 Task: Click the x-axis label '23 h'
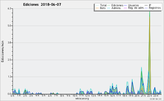point(156,96)
